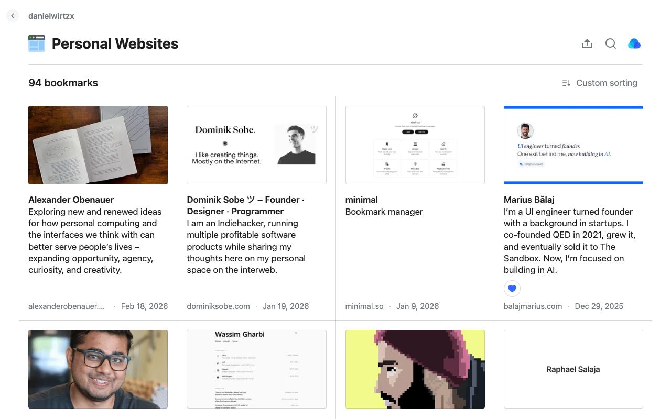Go to danielwirtzx profile link

51,16
